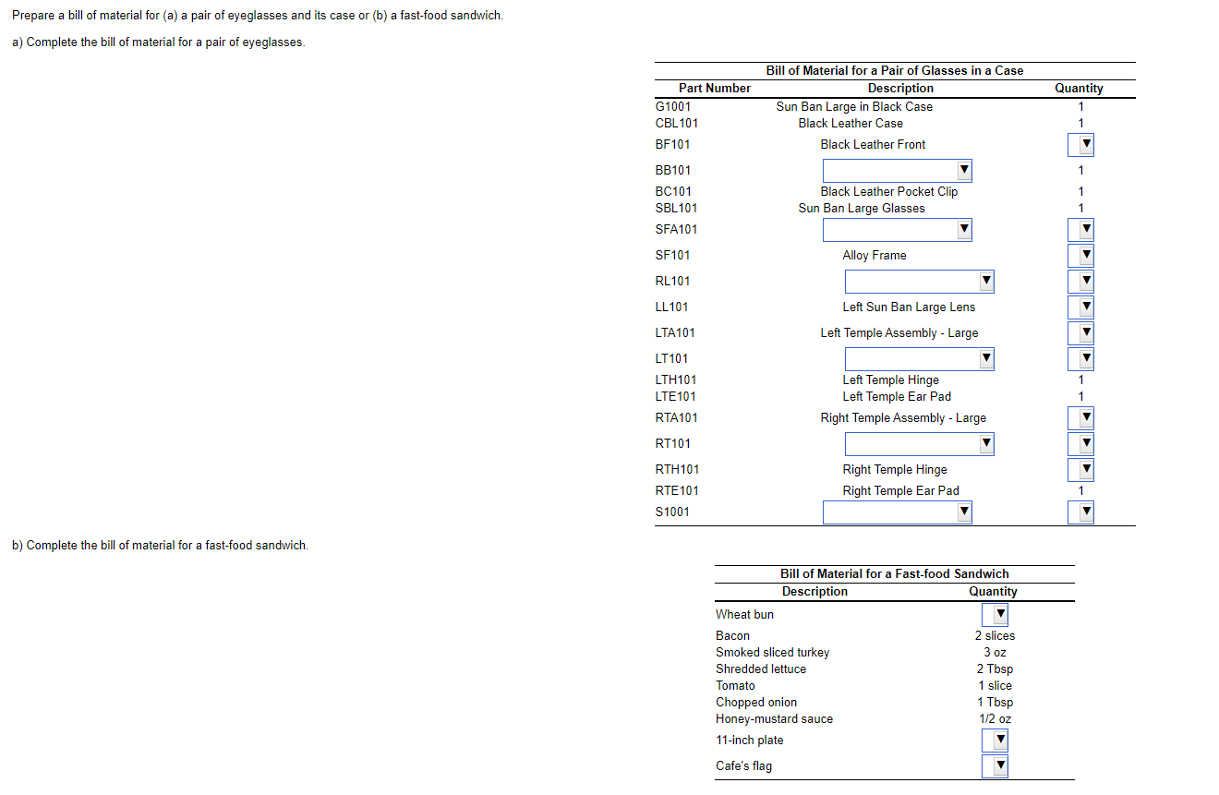This screenshot has width=1219, height=795.
Task: Open the quantity dropdown for RT101
Action: coord(1080,443)
